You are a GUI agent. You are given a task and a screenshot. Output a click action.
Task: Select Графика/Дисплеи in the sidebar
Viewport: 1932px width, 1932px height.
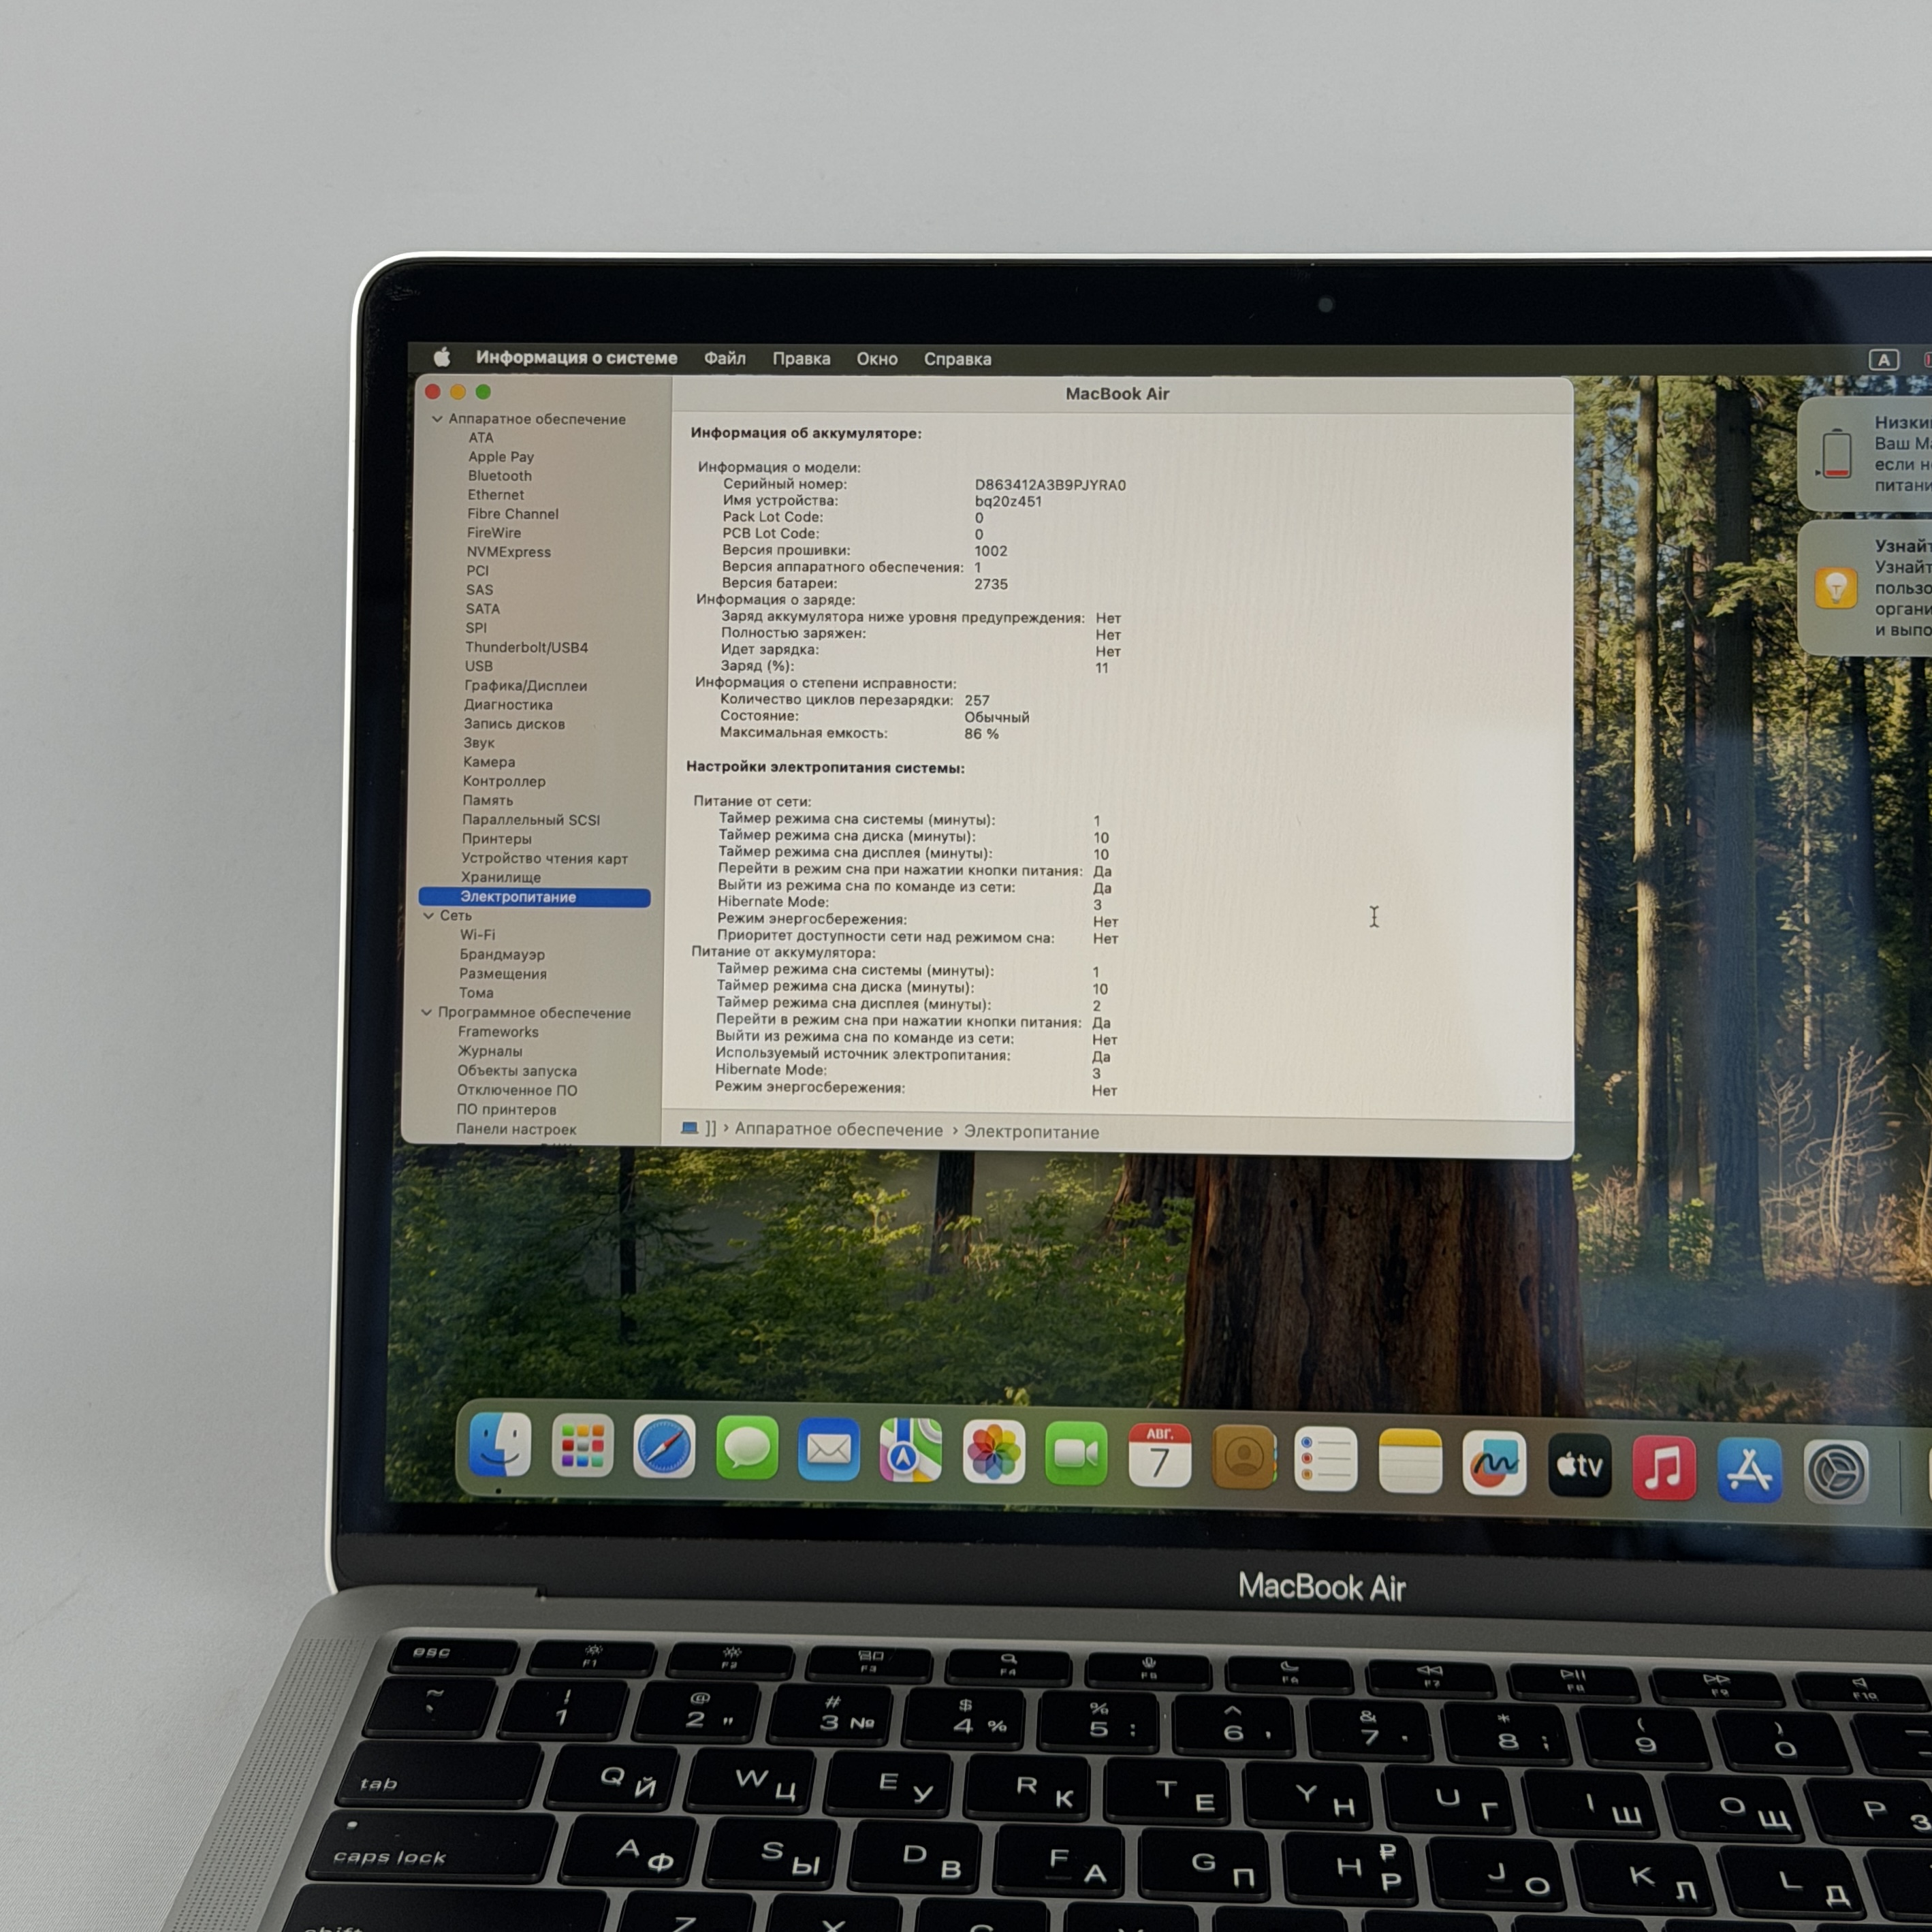[x=526, y=686]
